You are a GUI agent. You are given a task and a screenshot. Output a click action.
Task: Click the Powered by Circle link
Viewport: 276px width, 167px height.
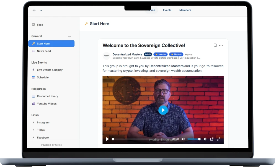tap(51, 145)
